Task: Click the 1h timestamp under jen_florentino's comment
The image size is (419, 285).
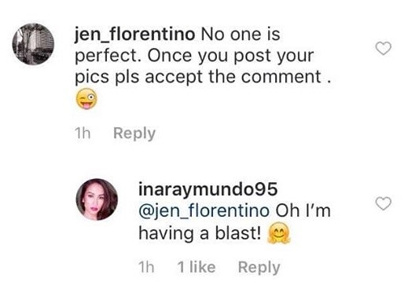Action: click(83, 133)
